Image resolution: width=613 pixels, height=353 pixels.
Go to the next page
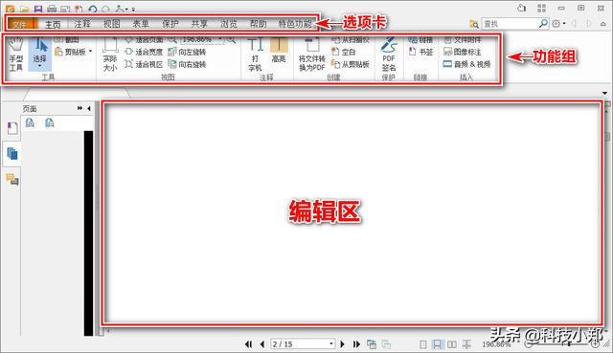[x=343, y=344]
